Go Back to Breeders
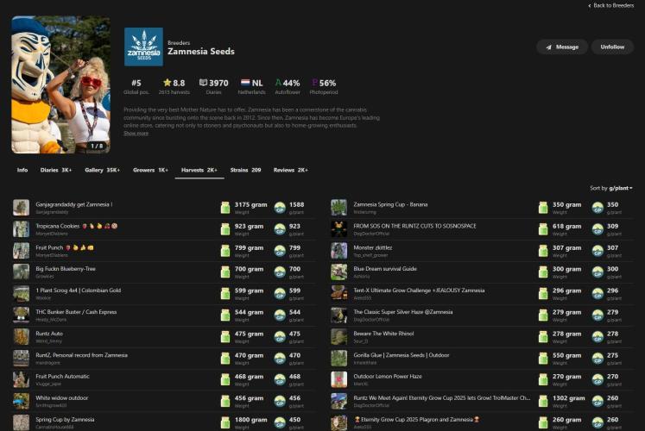 pos(610,5)
